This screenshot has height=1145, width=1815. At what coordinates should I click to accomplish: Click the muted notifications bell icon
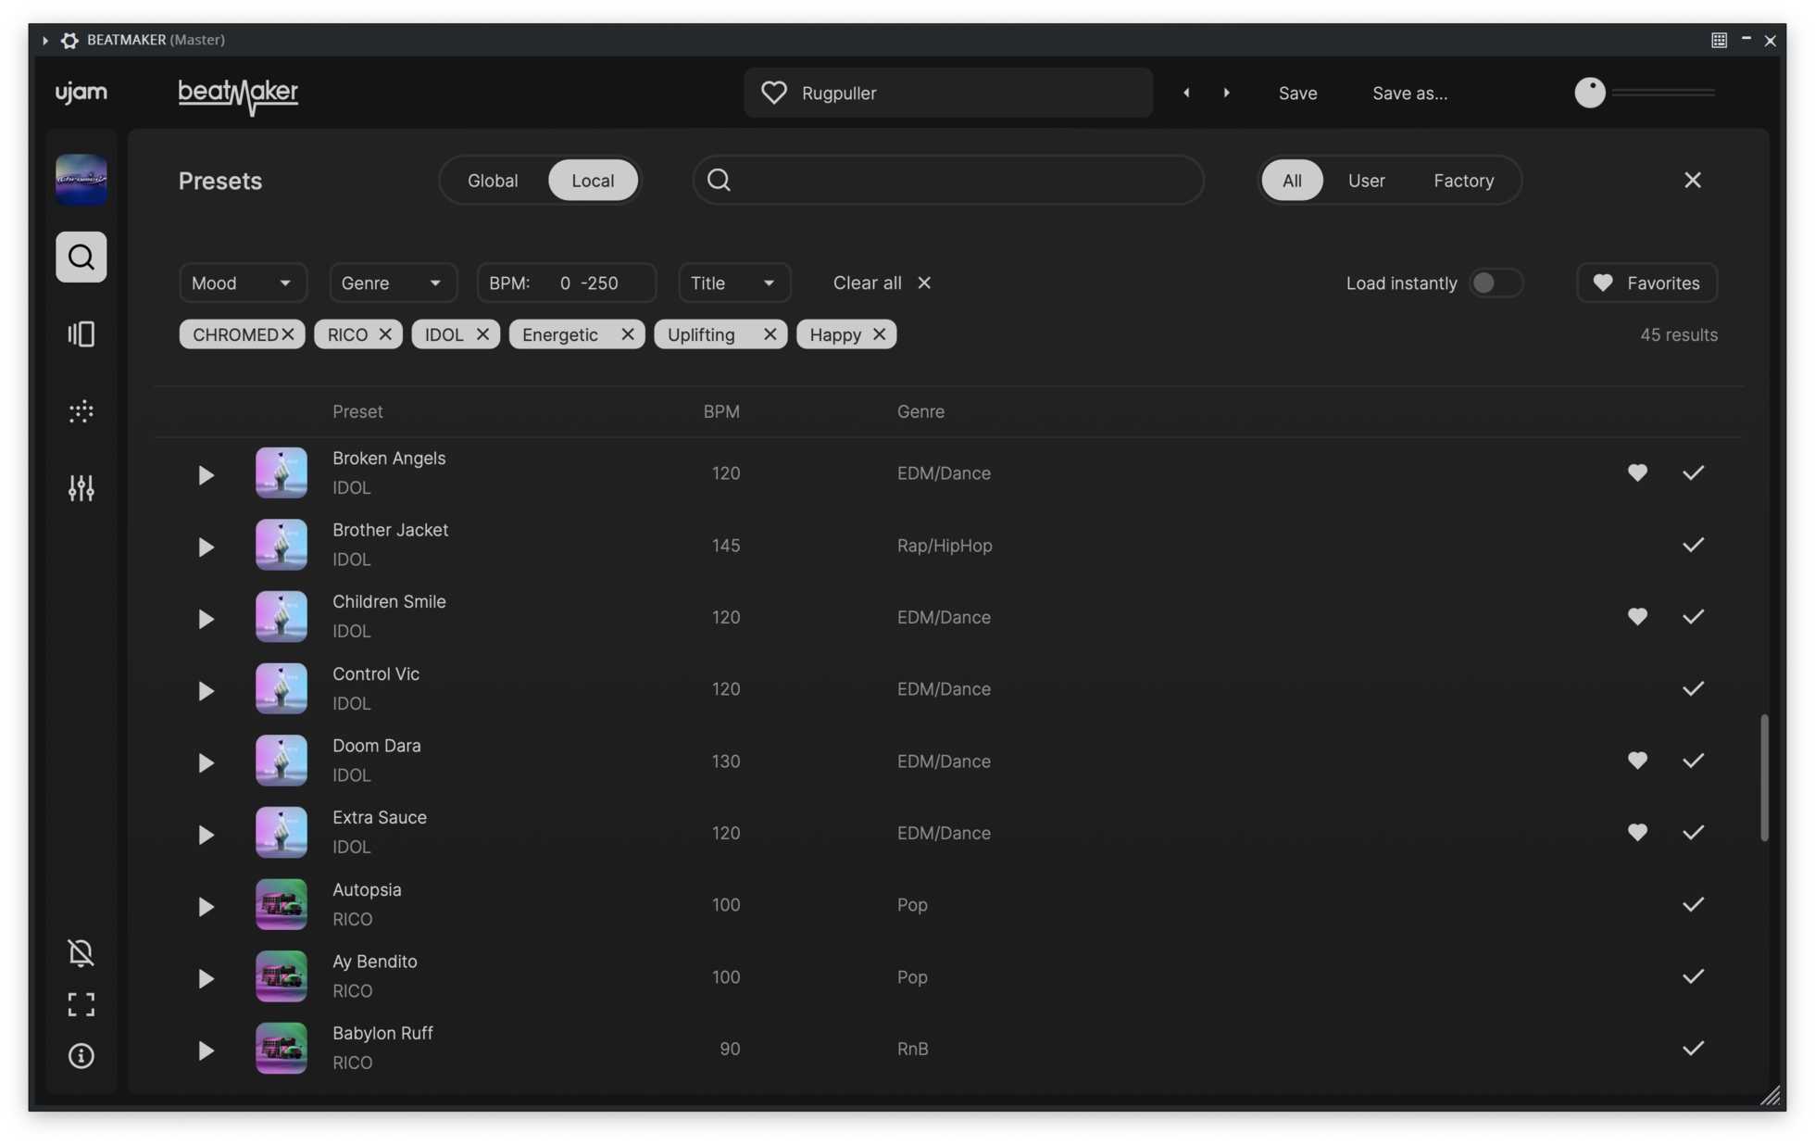point(81,952)
